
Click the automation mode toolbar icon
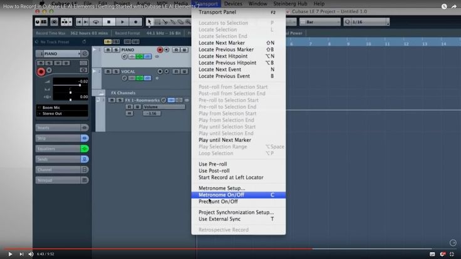point(65,22)
